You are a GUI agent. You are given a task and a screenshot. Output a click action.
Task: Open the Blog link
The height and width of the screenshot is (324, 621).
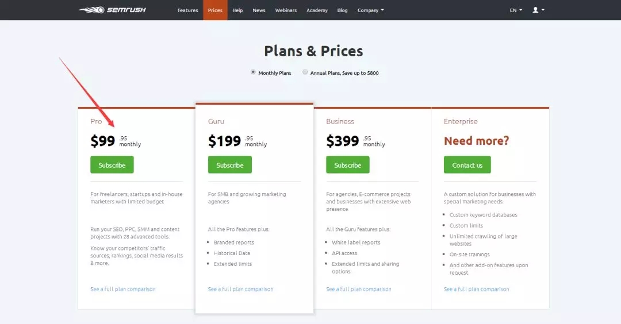[343, 10]
